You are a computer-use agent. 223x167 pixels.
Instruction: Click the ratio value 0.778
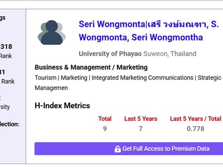pyautogui.click(x=195, y=129)
